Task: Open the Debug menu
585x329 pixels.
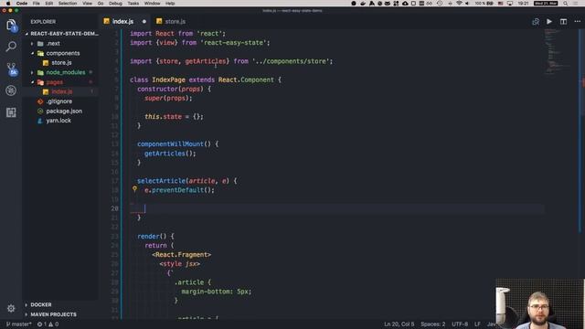Action: click(115, 4)
